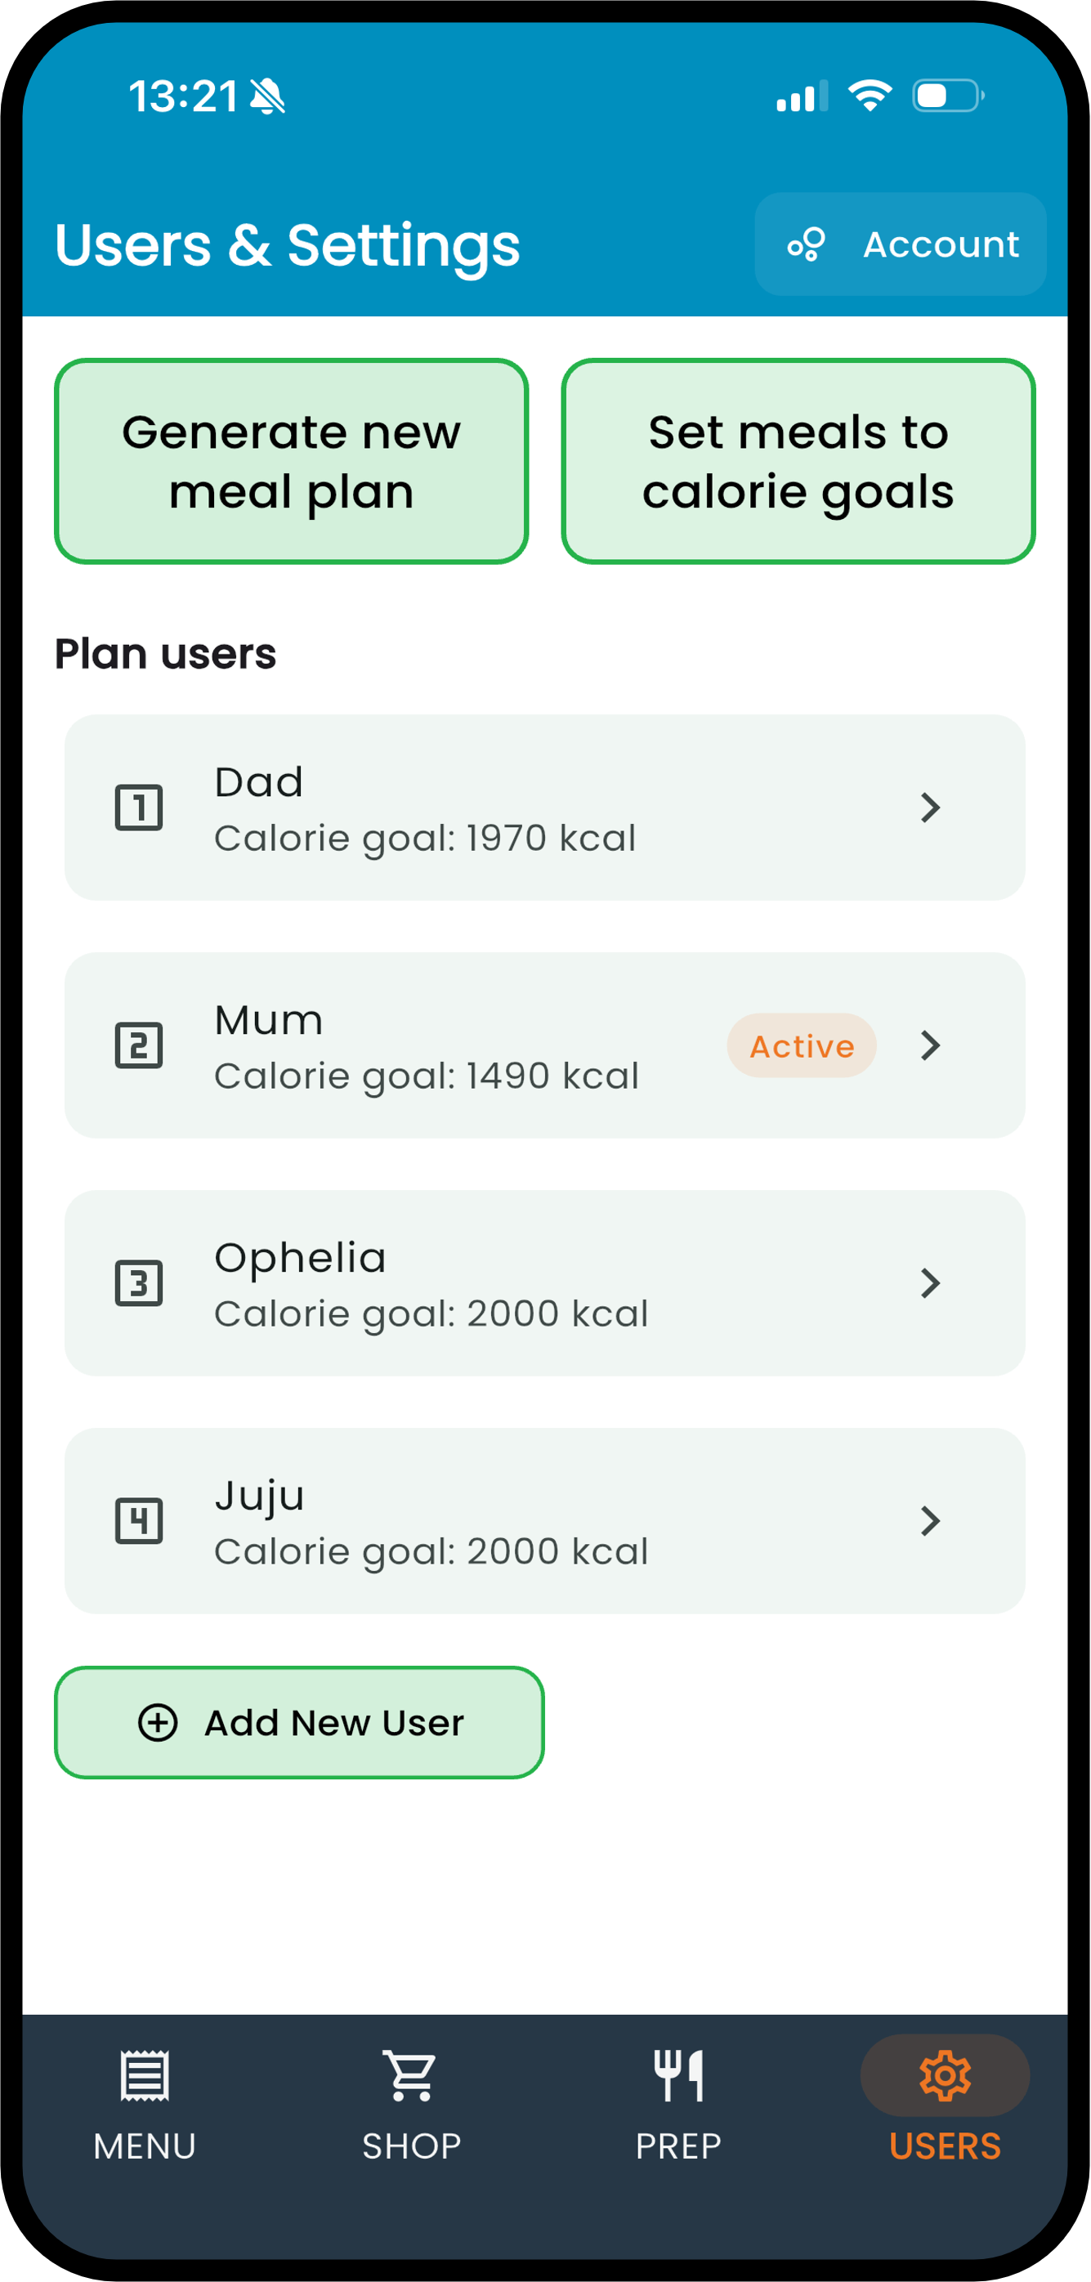This screenshot has width=1091, height=2282.
Task: Expand Mum's user details chevron
Action: tap(931, 1046)
